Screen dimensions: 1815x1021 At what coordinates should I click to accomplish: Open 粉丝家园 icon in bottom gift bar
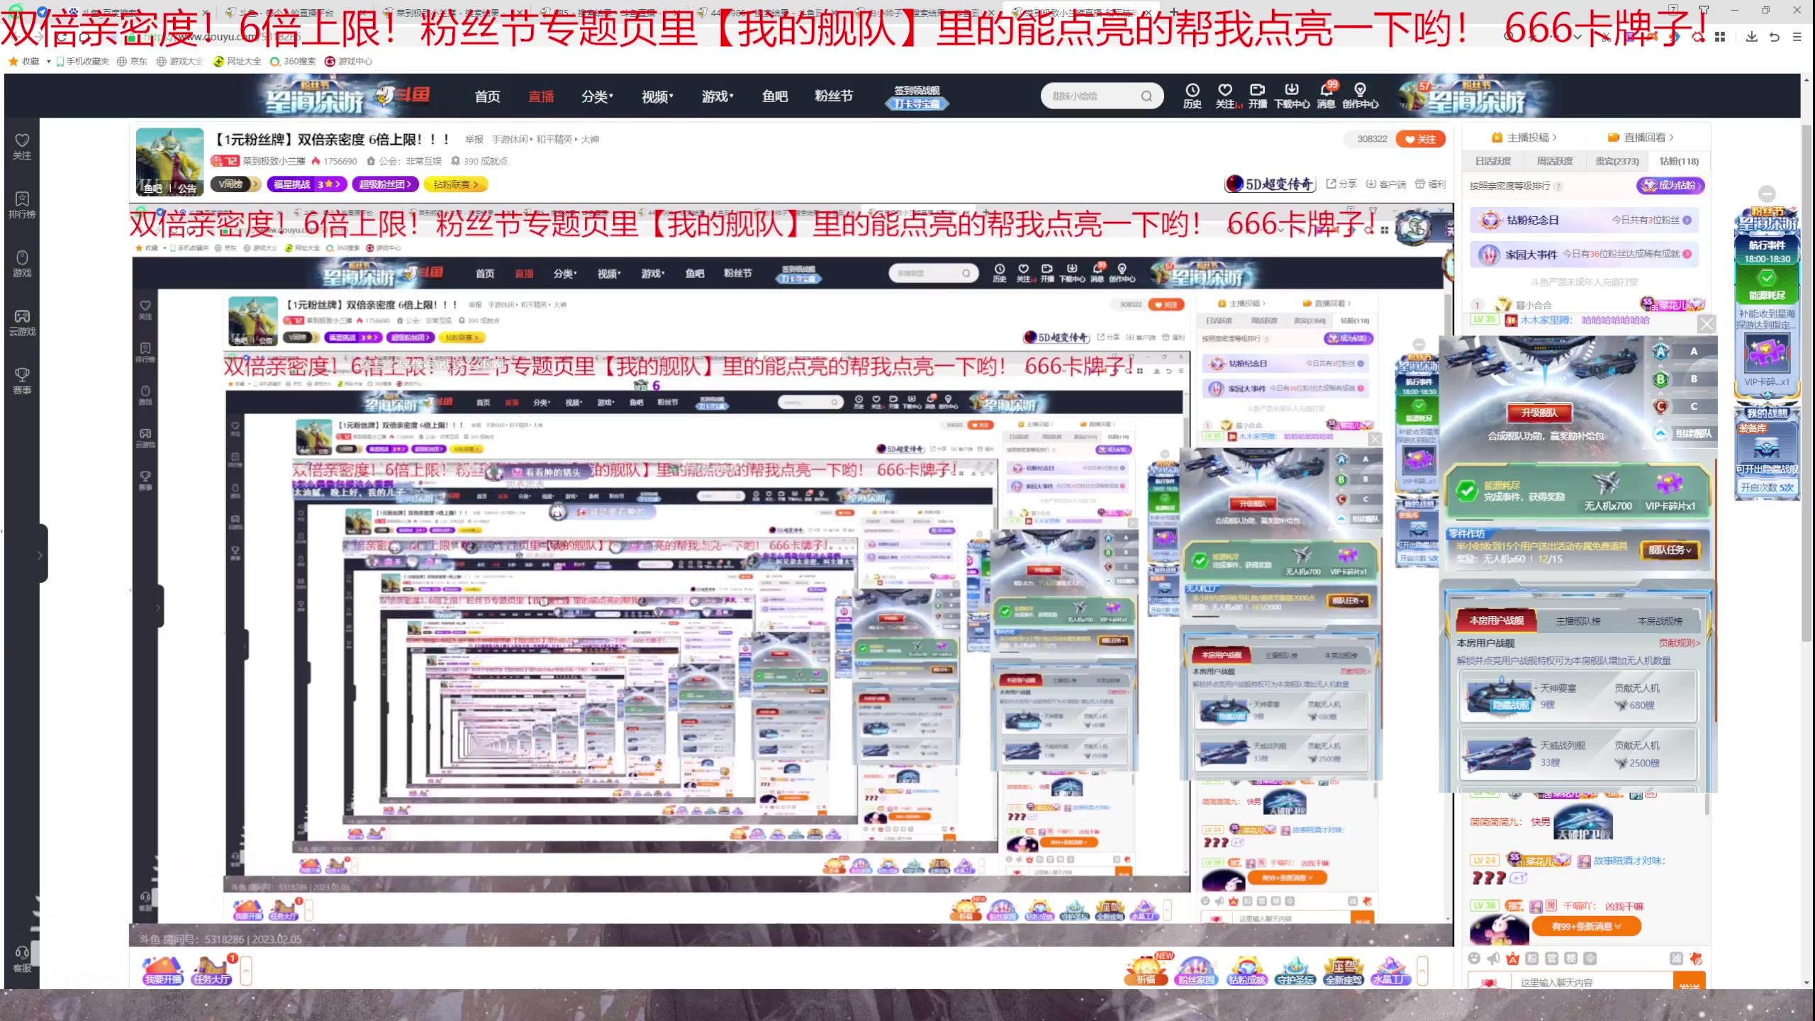point(1196,970)
